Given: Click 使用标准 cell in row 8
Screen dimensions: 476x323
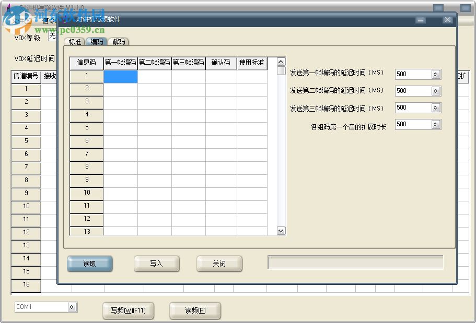Looking at the screenshot, I should [x=252, y=168].
